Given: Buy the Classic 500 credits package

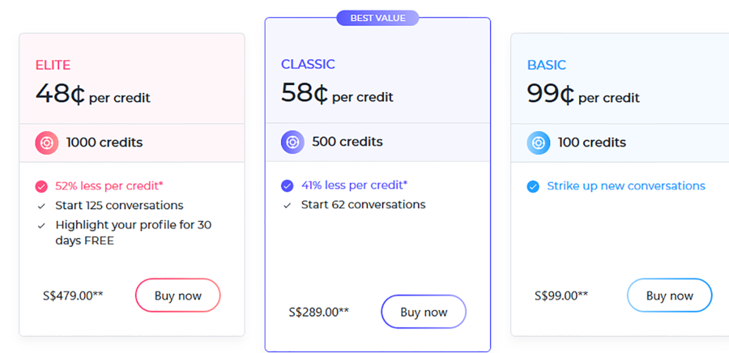Looking at the screenshot, I should tap(424, 312).
